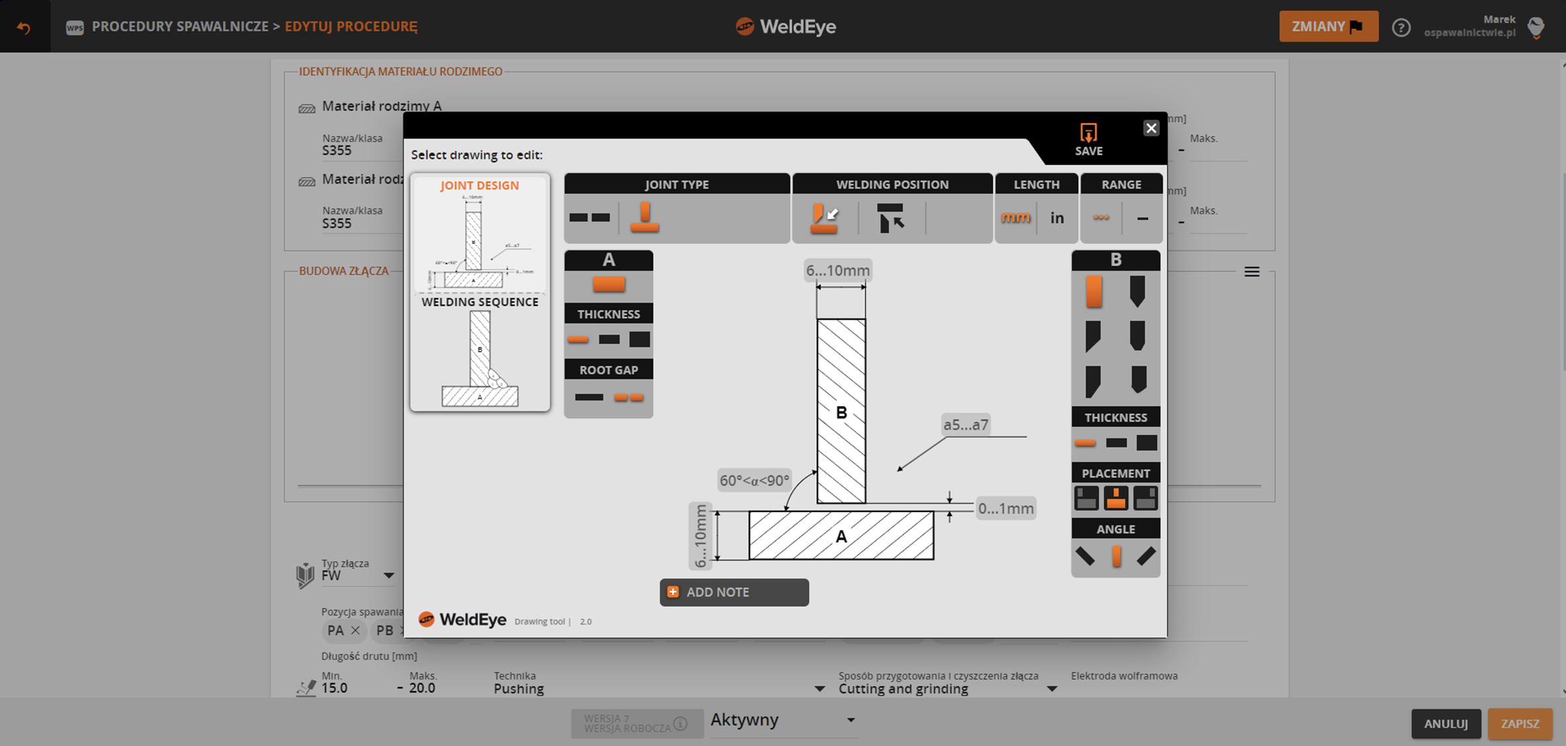Expand the Aktywny status dropdown
Image resolution: width=1566 pixels, height=746 pixels.
(850, 719)
